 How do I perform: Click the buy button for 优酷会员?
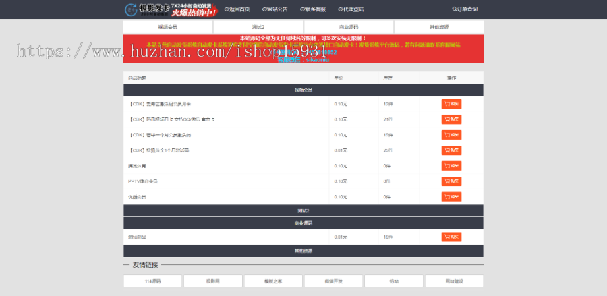(451, 197)
